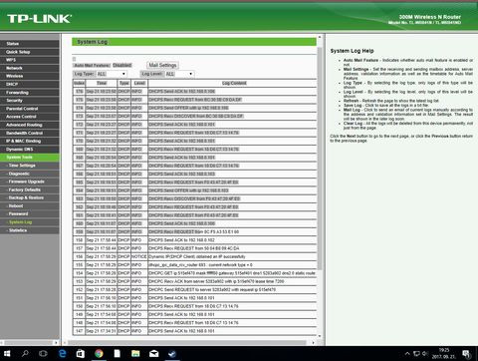Open the Action Center notifications icon
The height and width of the screenshot is (361, 478).
467,354
